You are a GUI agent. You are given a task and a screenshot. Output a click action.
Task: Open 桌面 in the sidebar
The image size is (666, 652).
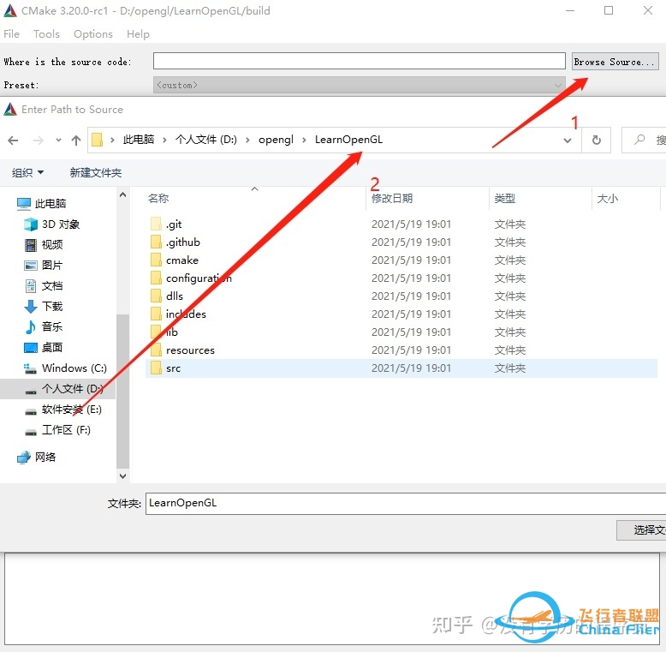pyautogui.click(x=52, y=347)
